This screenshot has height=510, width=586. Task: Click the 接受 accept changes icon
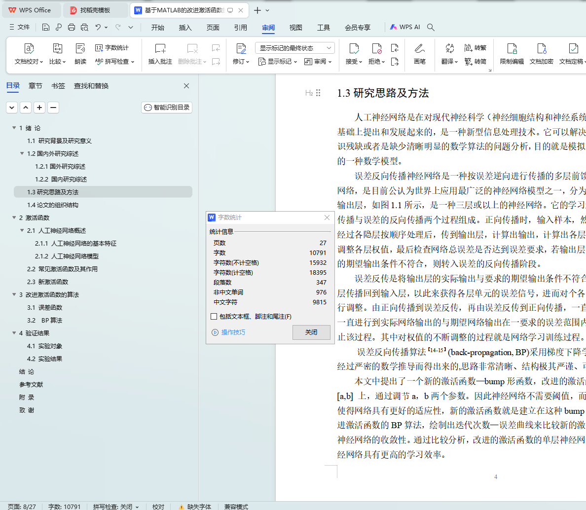coord(354,48)
